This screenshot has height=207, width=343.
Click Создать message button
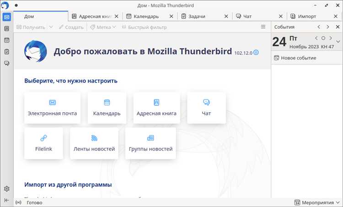coord(71,27)
